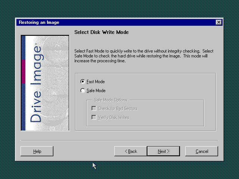The width and height of the screenshot is (239, 179).
Task: Close the Restoring an Image dialog
Action: point(219,22)
